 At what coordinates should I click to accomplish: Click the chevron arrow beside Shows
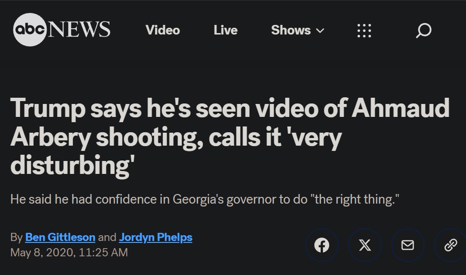(320, 31)
